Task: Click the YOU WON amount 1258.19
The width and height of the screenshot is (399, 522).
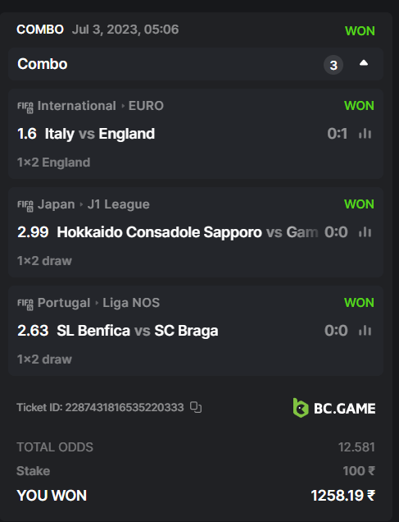Action: point(342,496)
